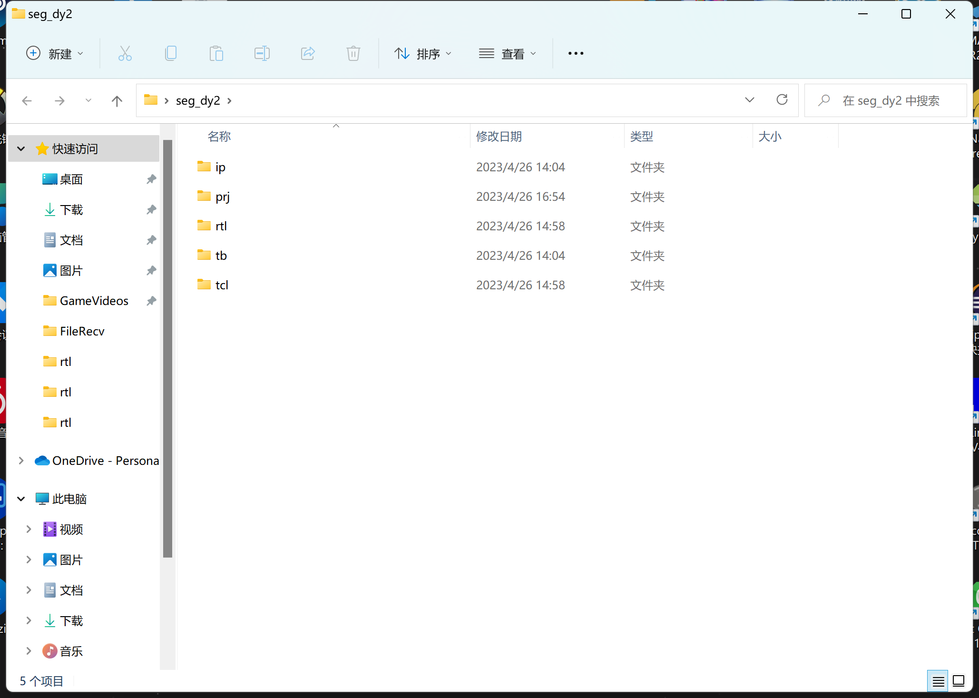Click seg_dy2 in the breadcrumb path
979x698 pixels.
point(198,101)
